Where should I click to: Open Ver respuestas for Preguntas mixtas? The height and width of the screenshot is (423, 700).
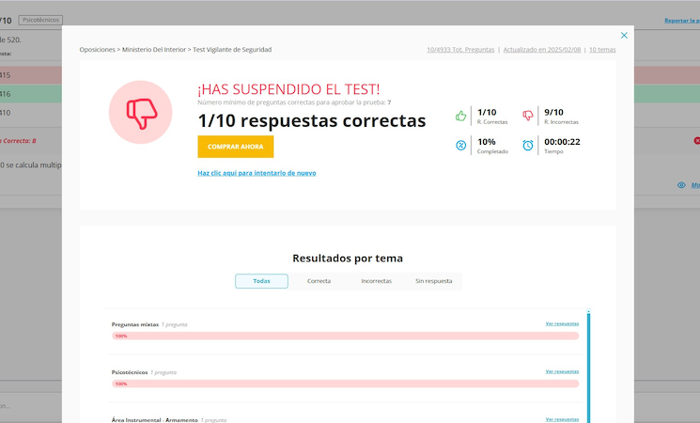pyautogui.click(x=562, y=323)
